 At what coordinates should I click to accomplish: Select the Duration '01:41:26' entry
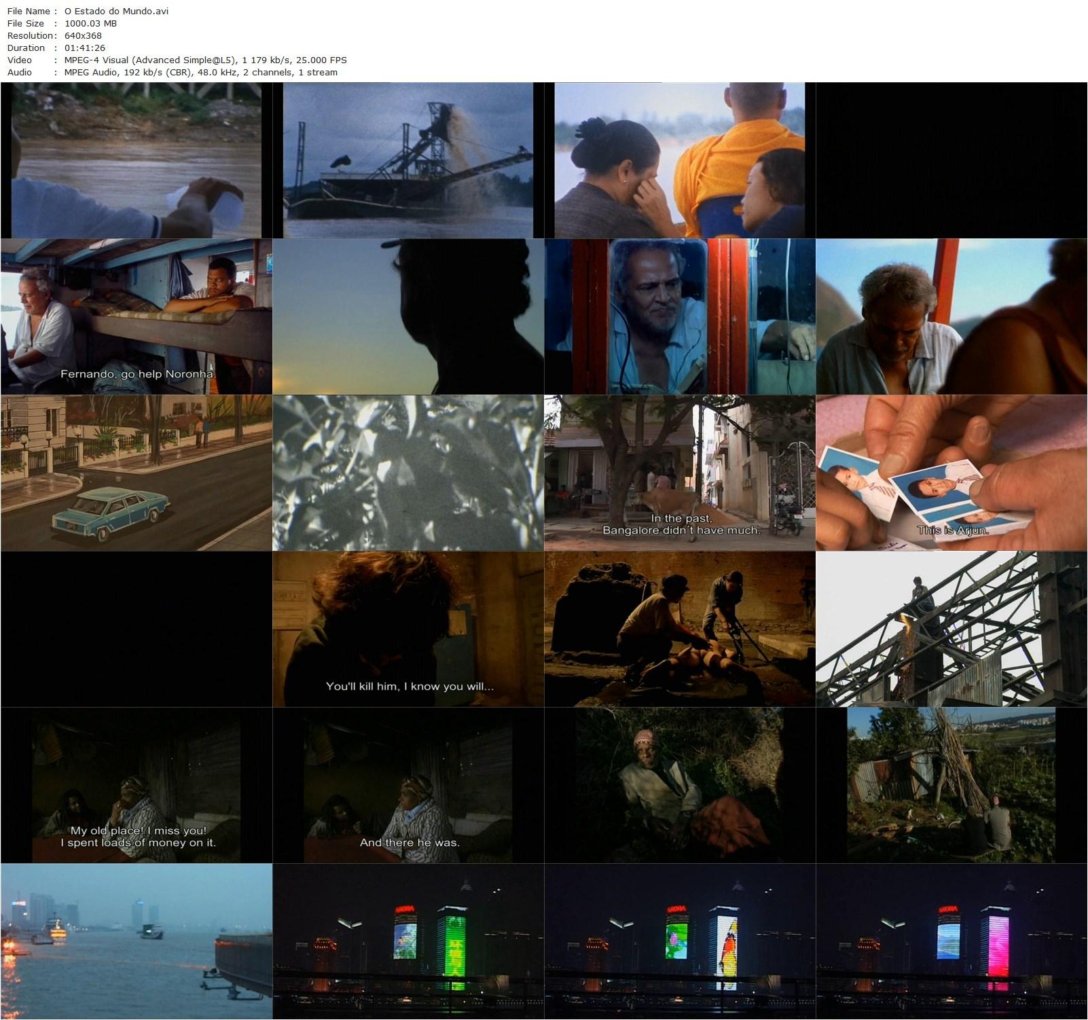click(x=84, y=48)
